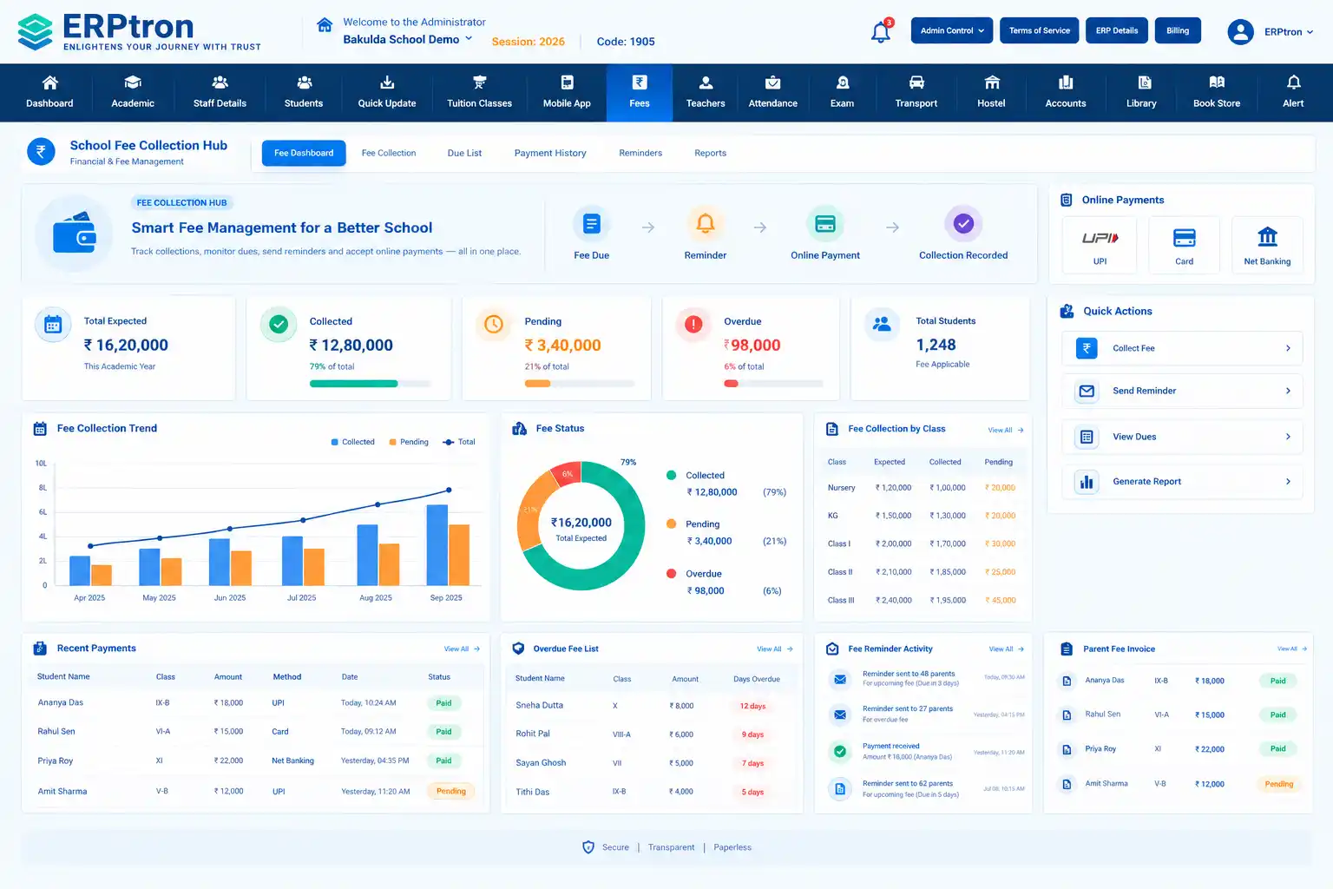
Task: Open View Dues quick action
Action: pos(1182,437)
